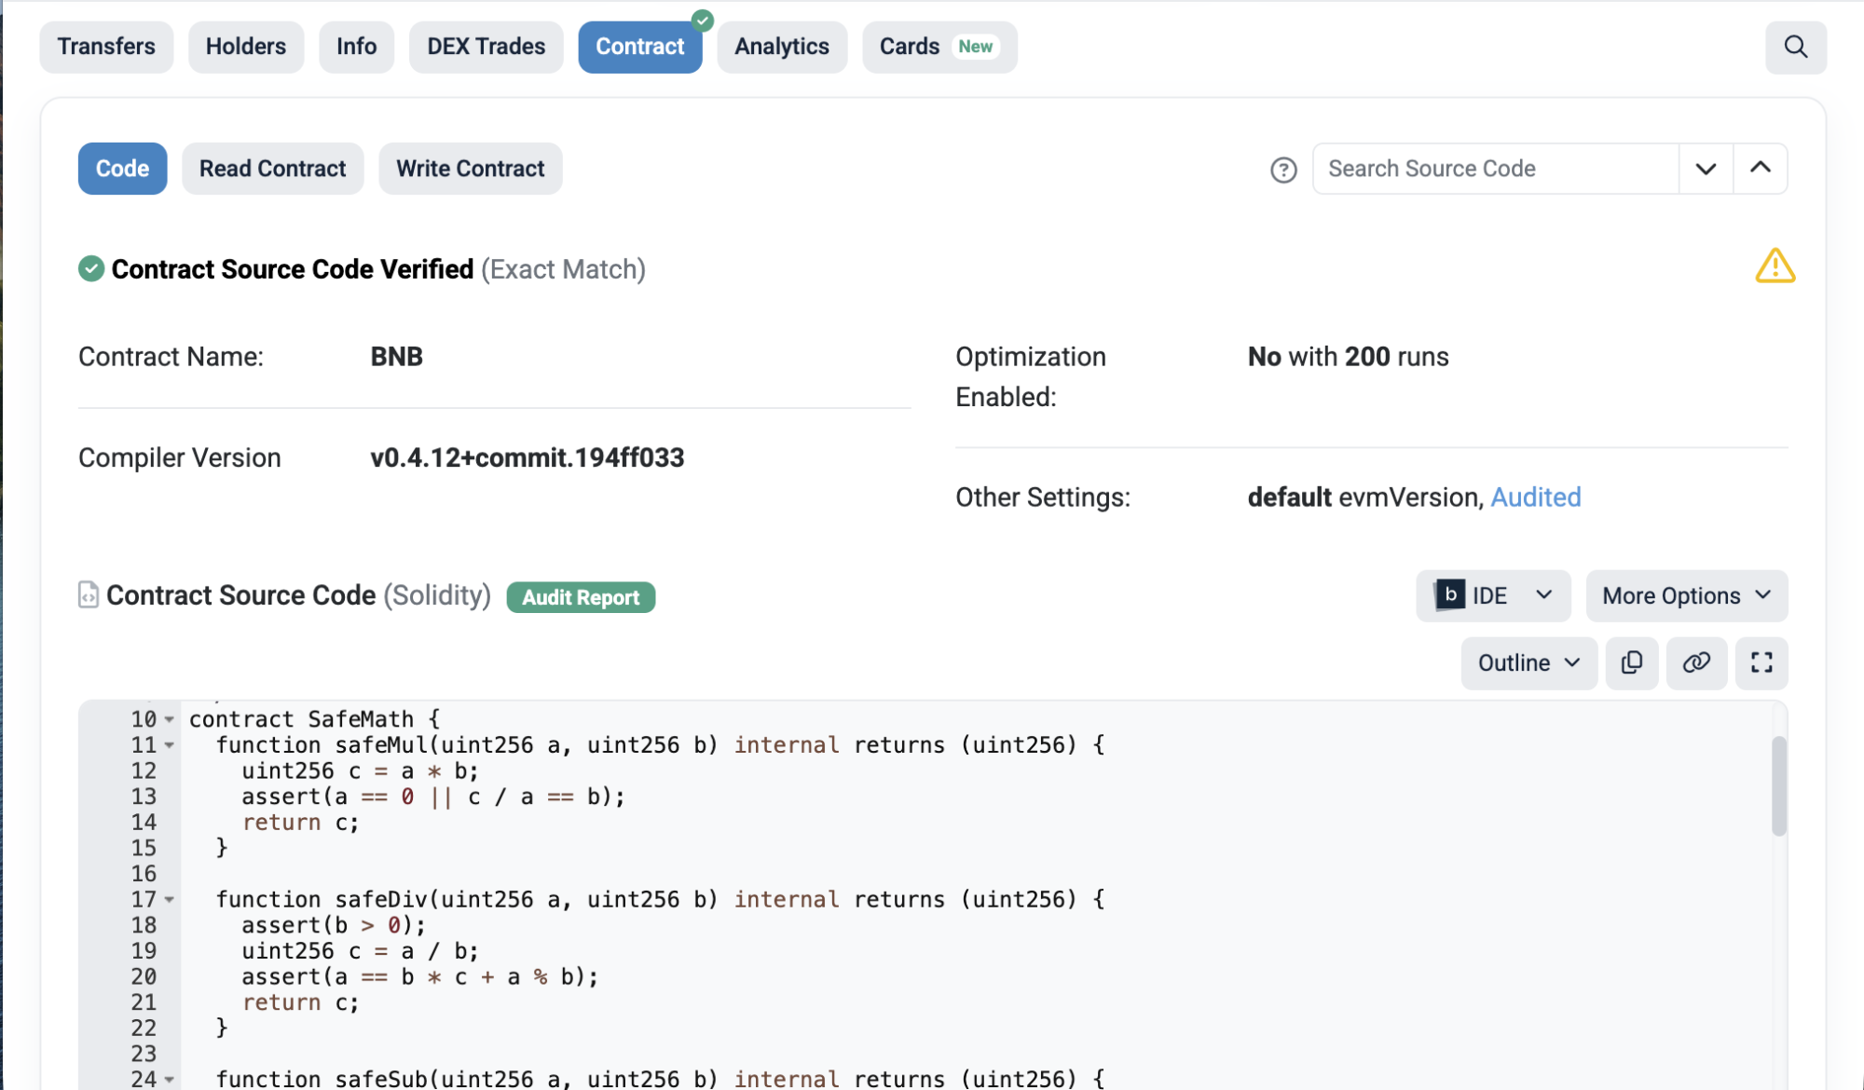Click the permalink chain icon

coord(1696,662)
